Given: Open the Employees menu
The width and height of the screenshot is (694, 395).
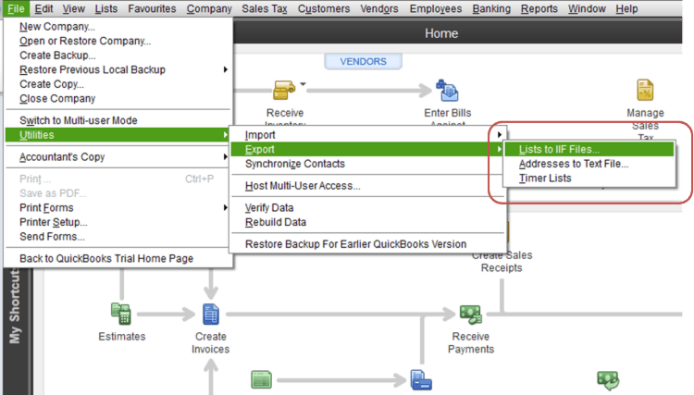Looking at the screenshot, I should tap(436, 8).
